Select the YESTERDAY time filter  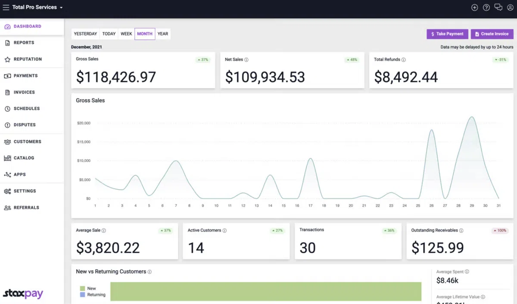pyautogui.click(x=85, y=34)
